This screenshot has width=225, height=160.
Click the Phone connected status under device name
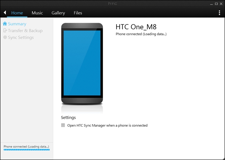coord(141,34)
